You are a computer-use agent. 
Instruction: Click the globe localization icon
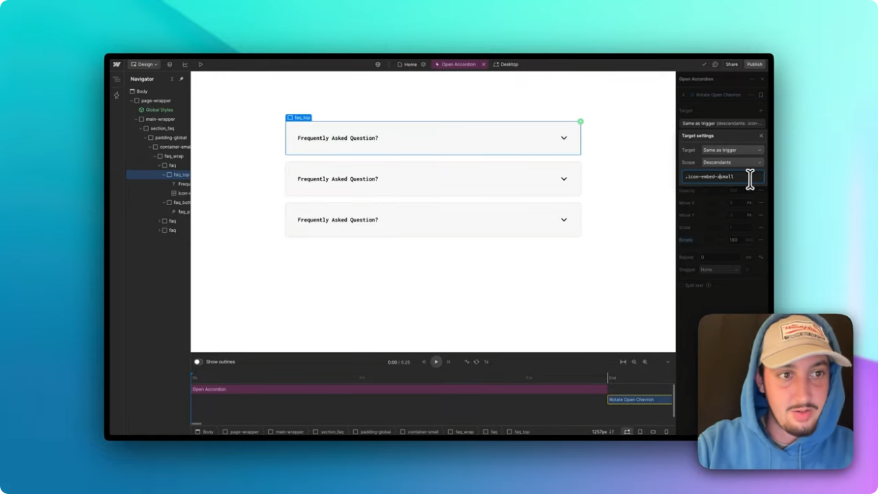point(378,64)
